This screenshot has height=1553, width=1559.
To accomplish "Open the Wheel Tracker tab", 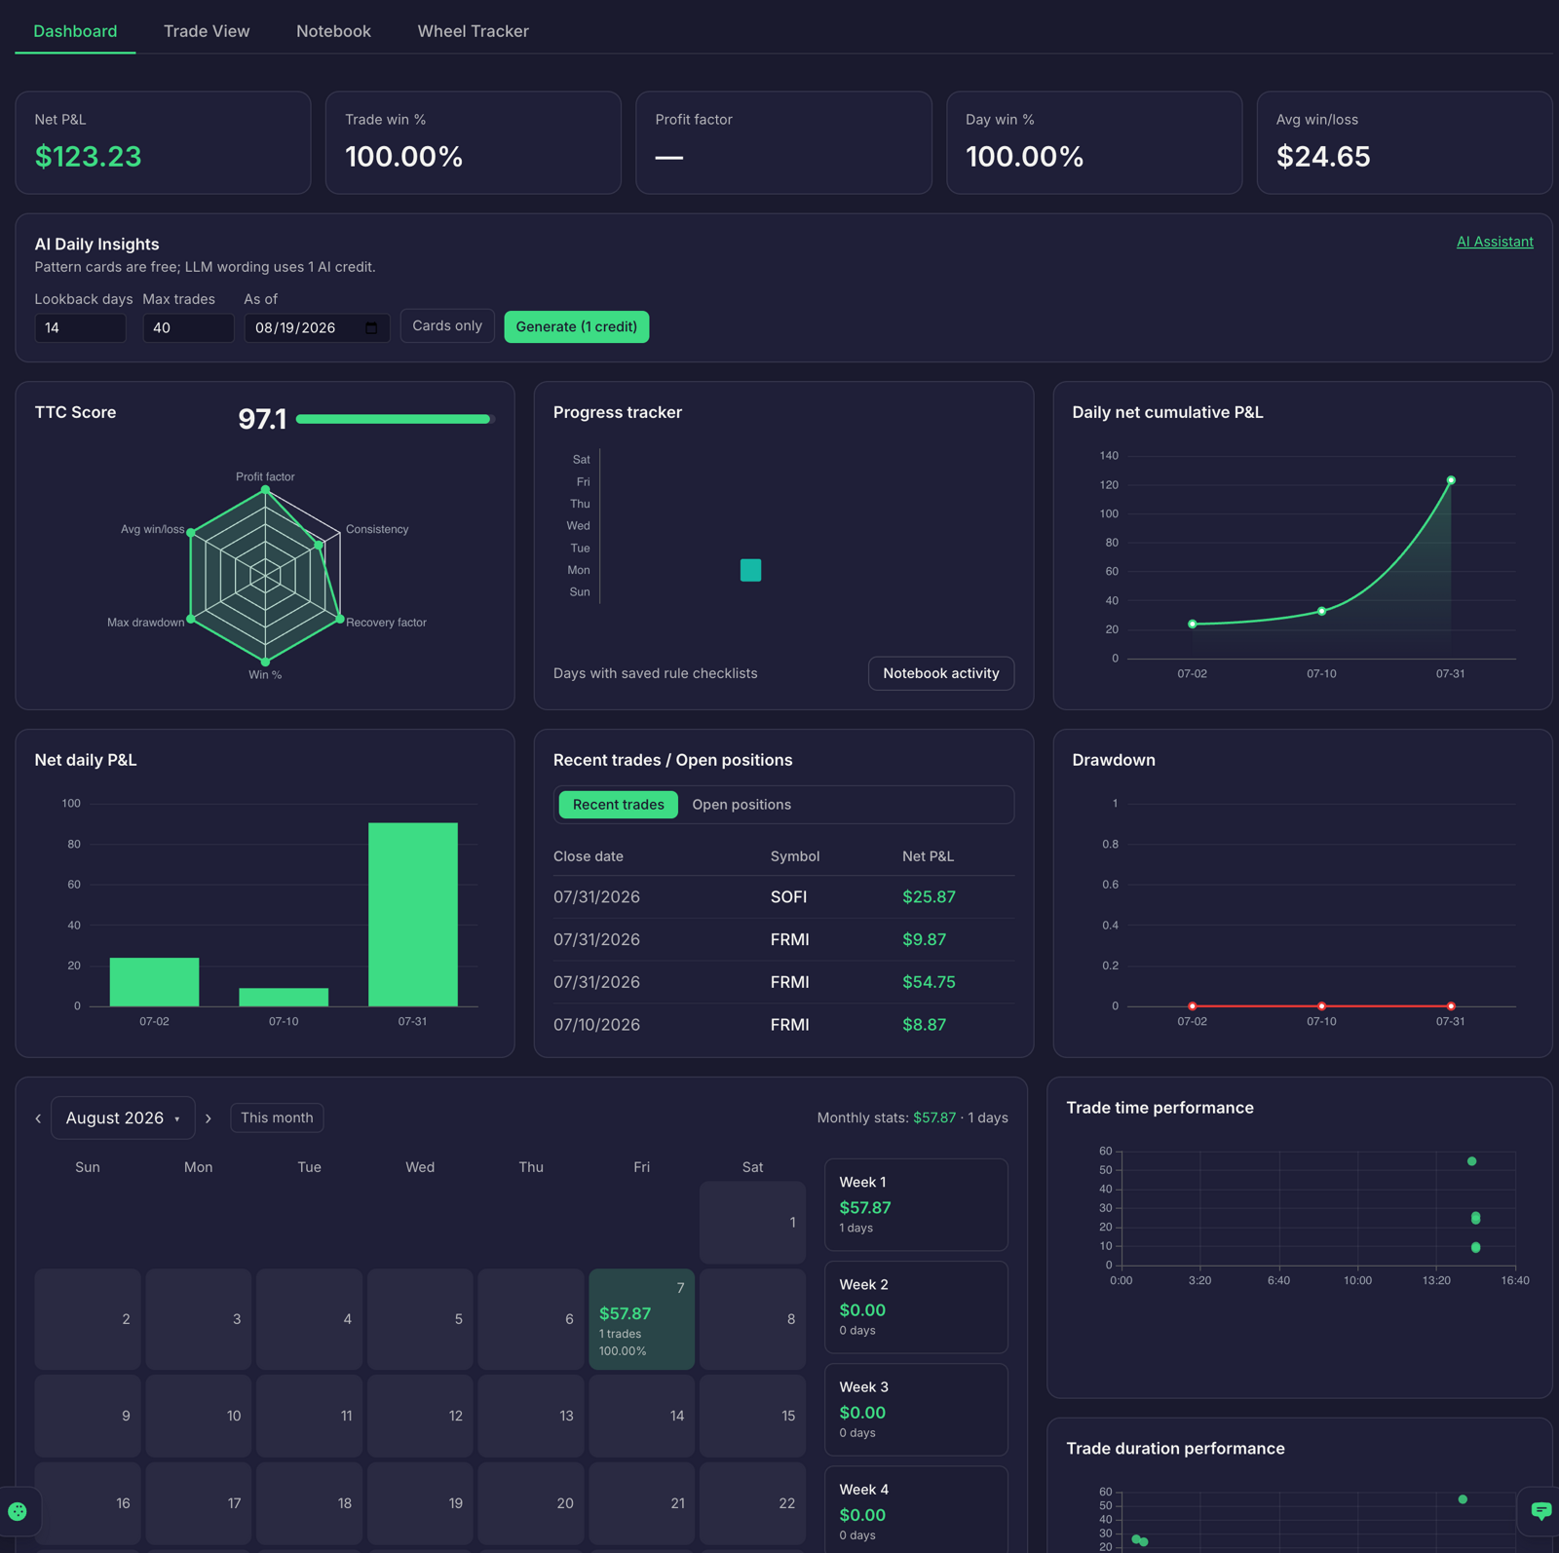I will 473,31.
